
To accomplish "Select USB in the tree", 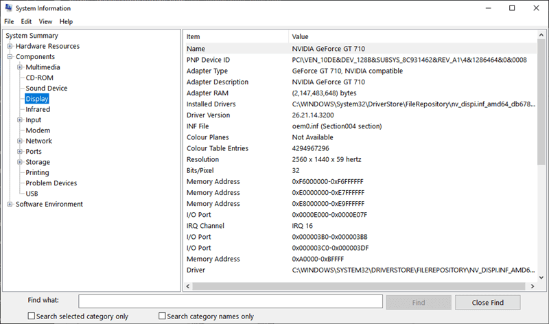I will pos(32,194).
